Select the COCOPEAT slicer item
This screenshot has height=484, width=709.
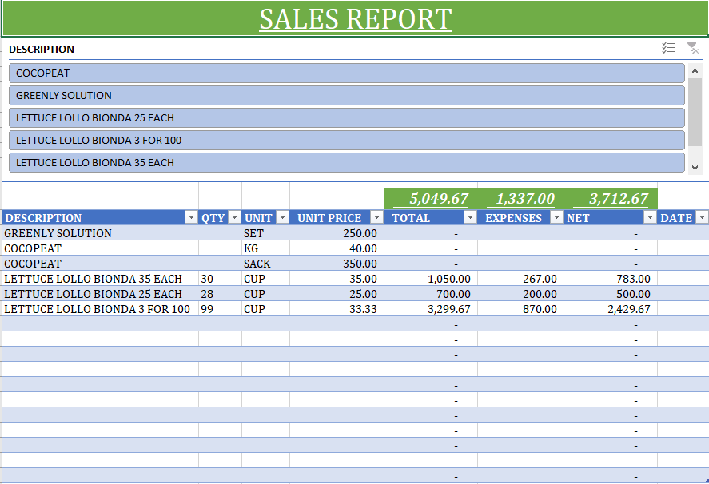(347, 73)
